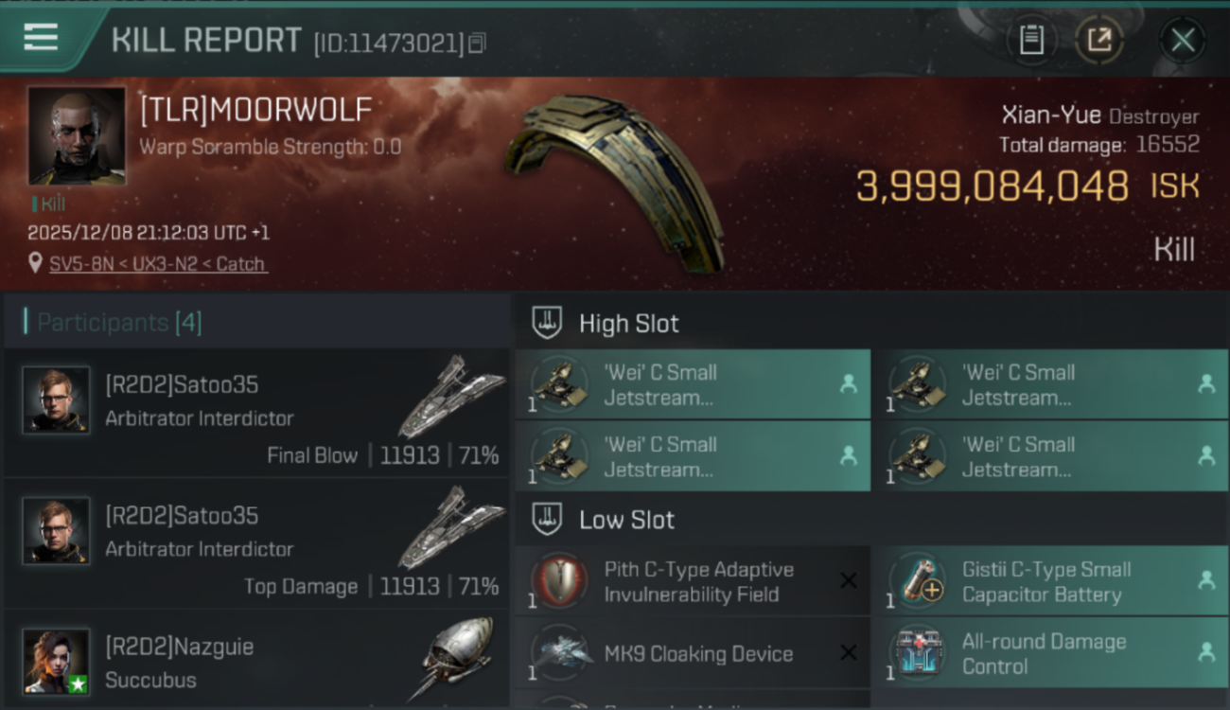Click the Nazguie character portrait
This screenshot has height=710, width=1230.
56,661
